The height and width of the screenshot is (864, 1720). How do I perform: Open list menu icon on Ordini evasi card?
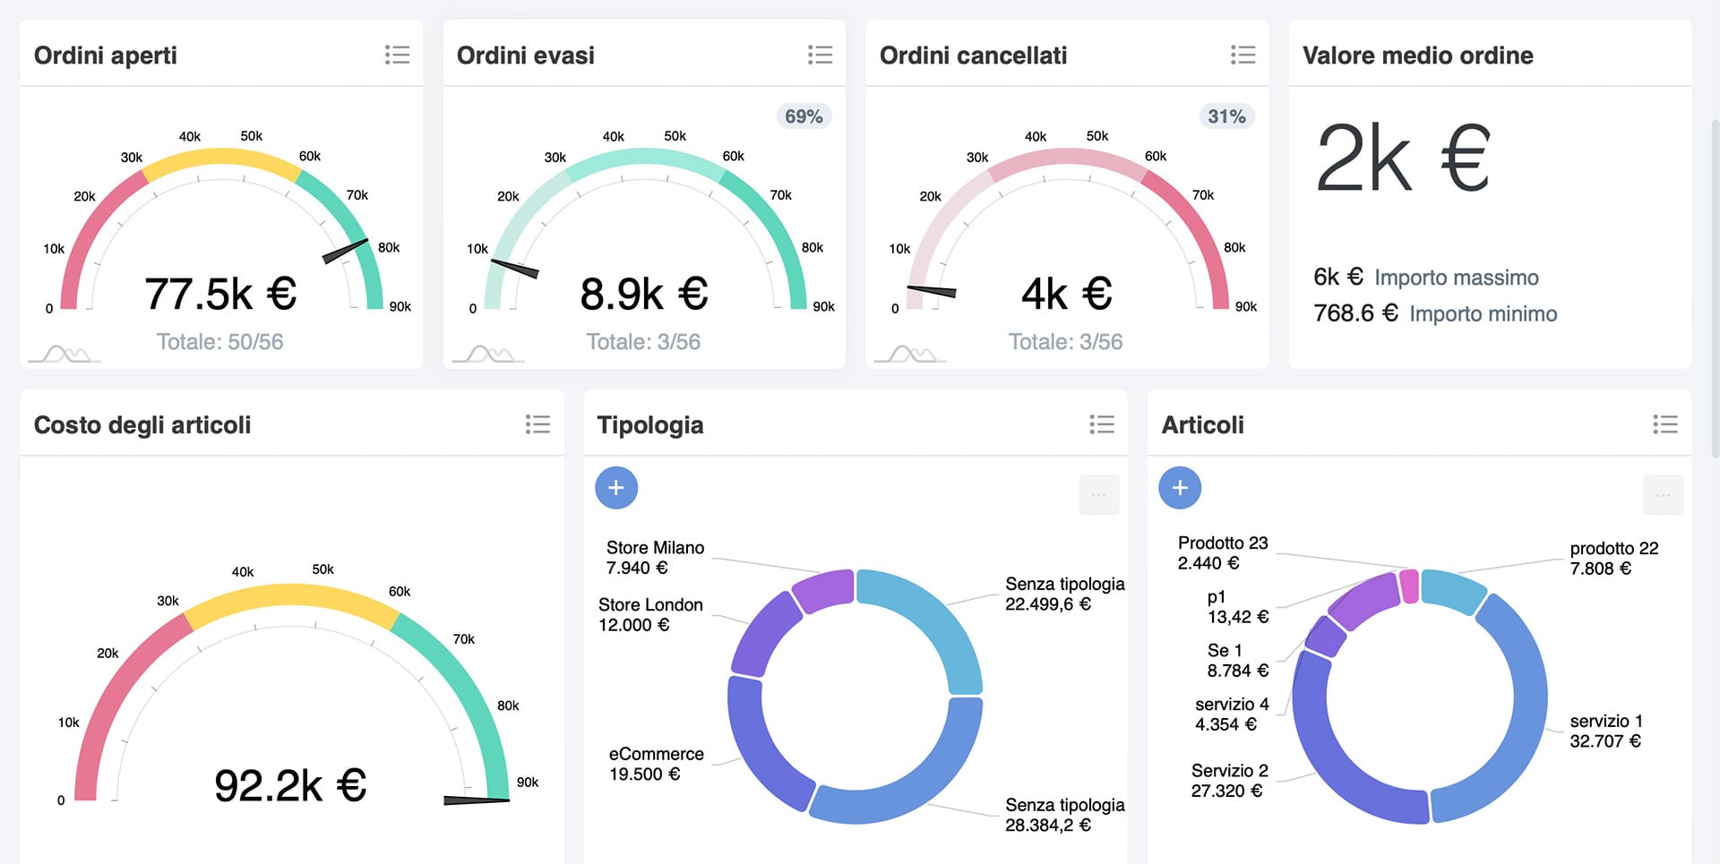coord(820,56)
